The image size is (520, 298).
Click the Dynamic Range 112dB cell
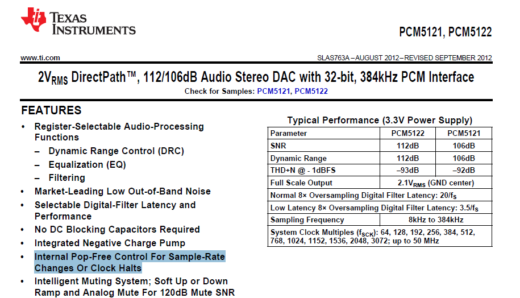point(407,158)
